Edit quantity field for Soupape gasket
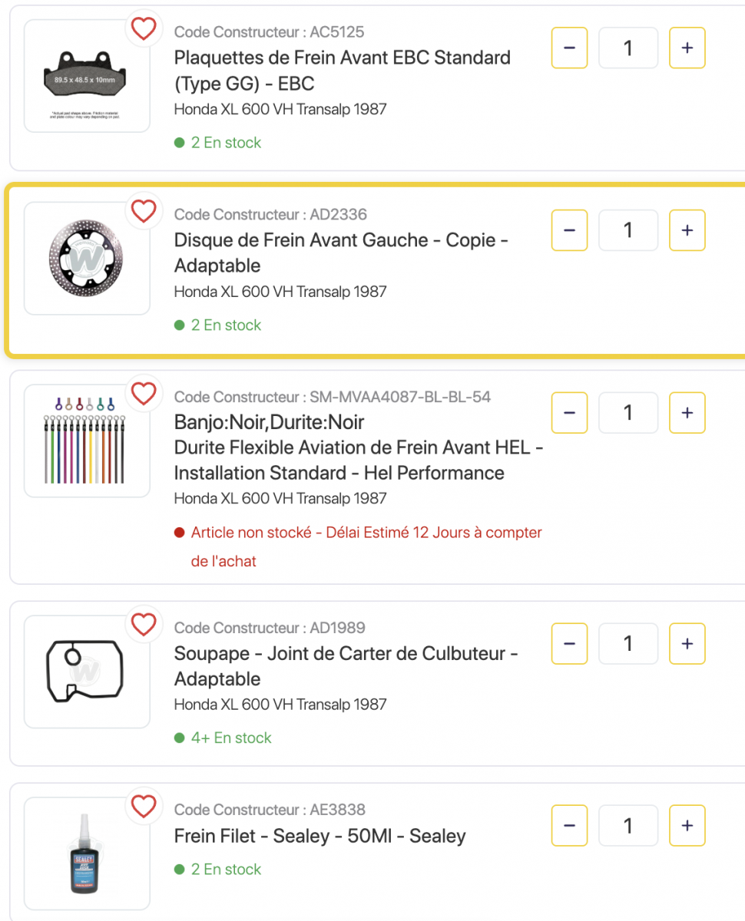Image resolution: width=745 pixels, height=921 pixels. pyautogui.click(x=627, y=643)
